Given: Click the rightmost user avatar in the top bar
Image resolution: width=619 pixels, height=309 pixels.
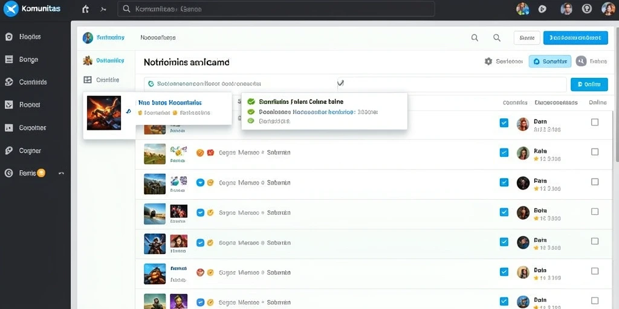Looking at the screenshot, I should 608,8.
